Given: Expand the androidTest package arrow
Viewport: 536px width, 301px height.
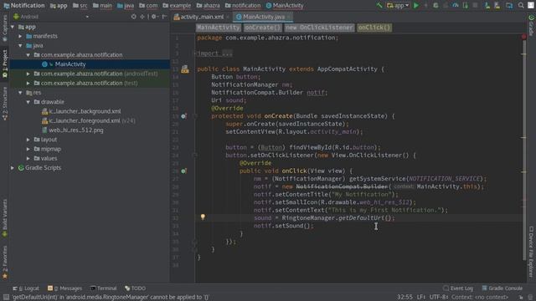Looking at the screenshot, I should 28,74.
